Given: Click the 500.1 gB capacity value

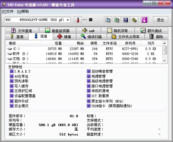Looking at the screenshot, I should [58, 125].
